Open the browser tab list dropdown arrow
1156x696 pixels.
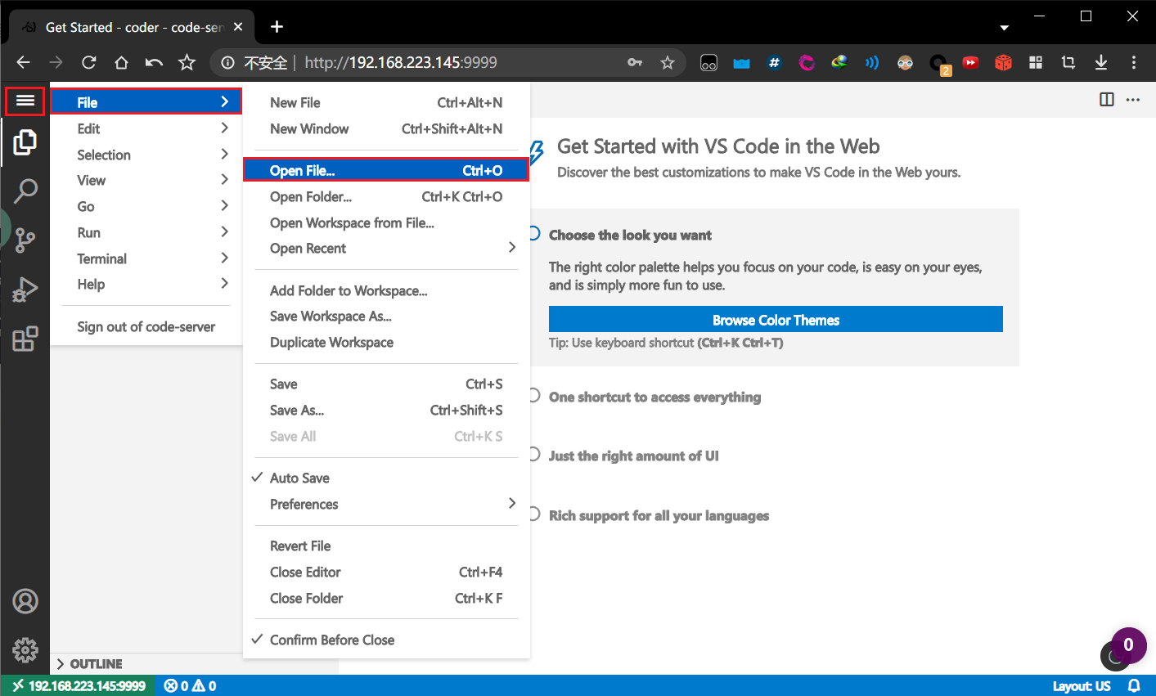pyautogui.click(x=1004, y=27)
